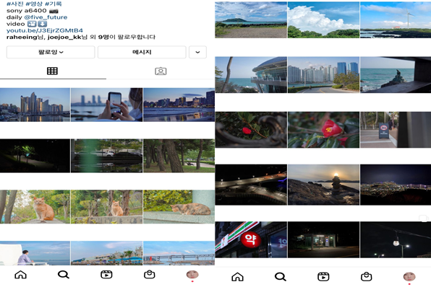Open the 7-Eleven storefront night photo
This screenshot has height=287, width=431.
click(x=251, y=239)
